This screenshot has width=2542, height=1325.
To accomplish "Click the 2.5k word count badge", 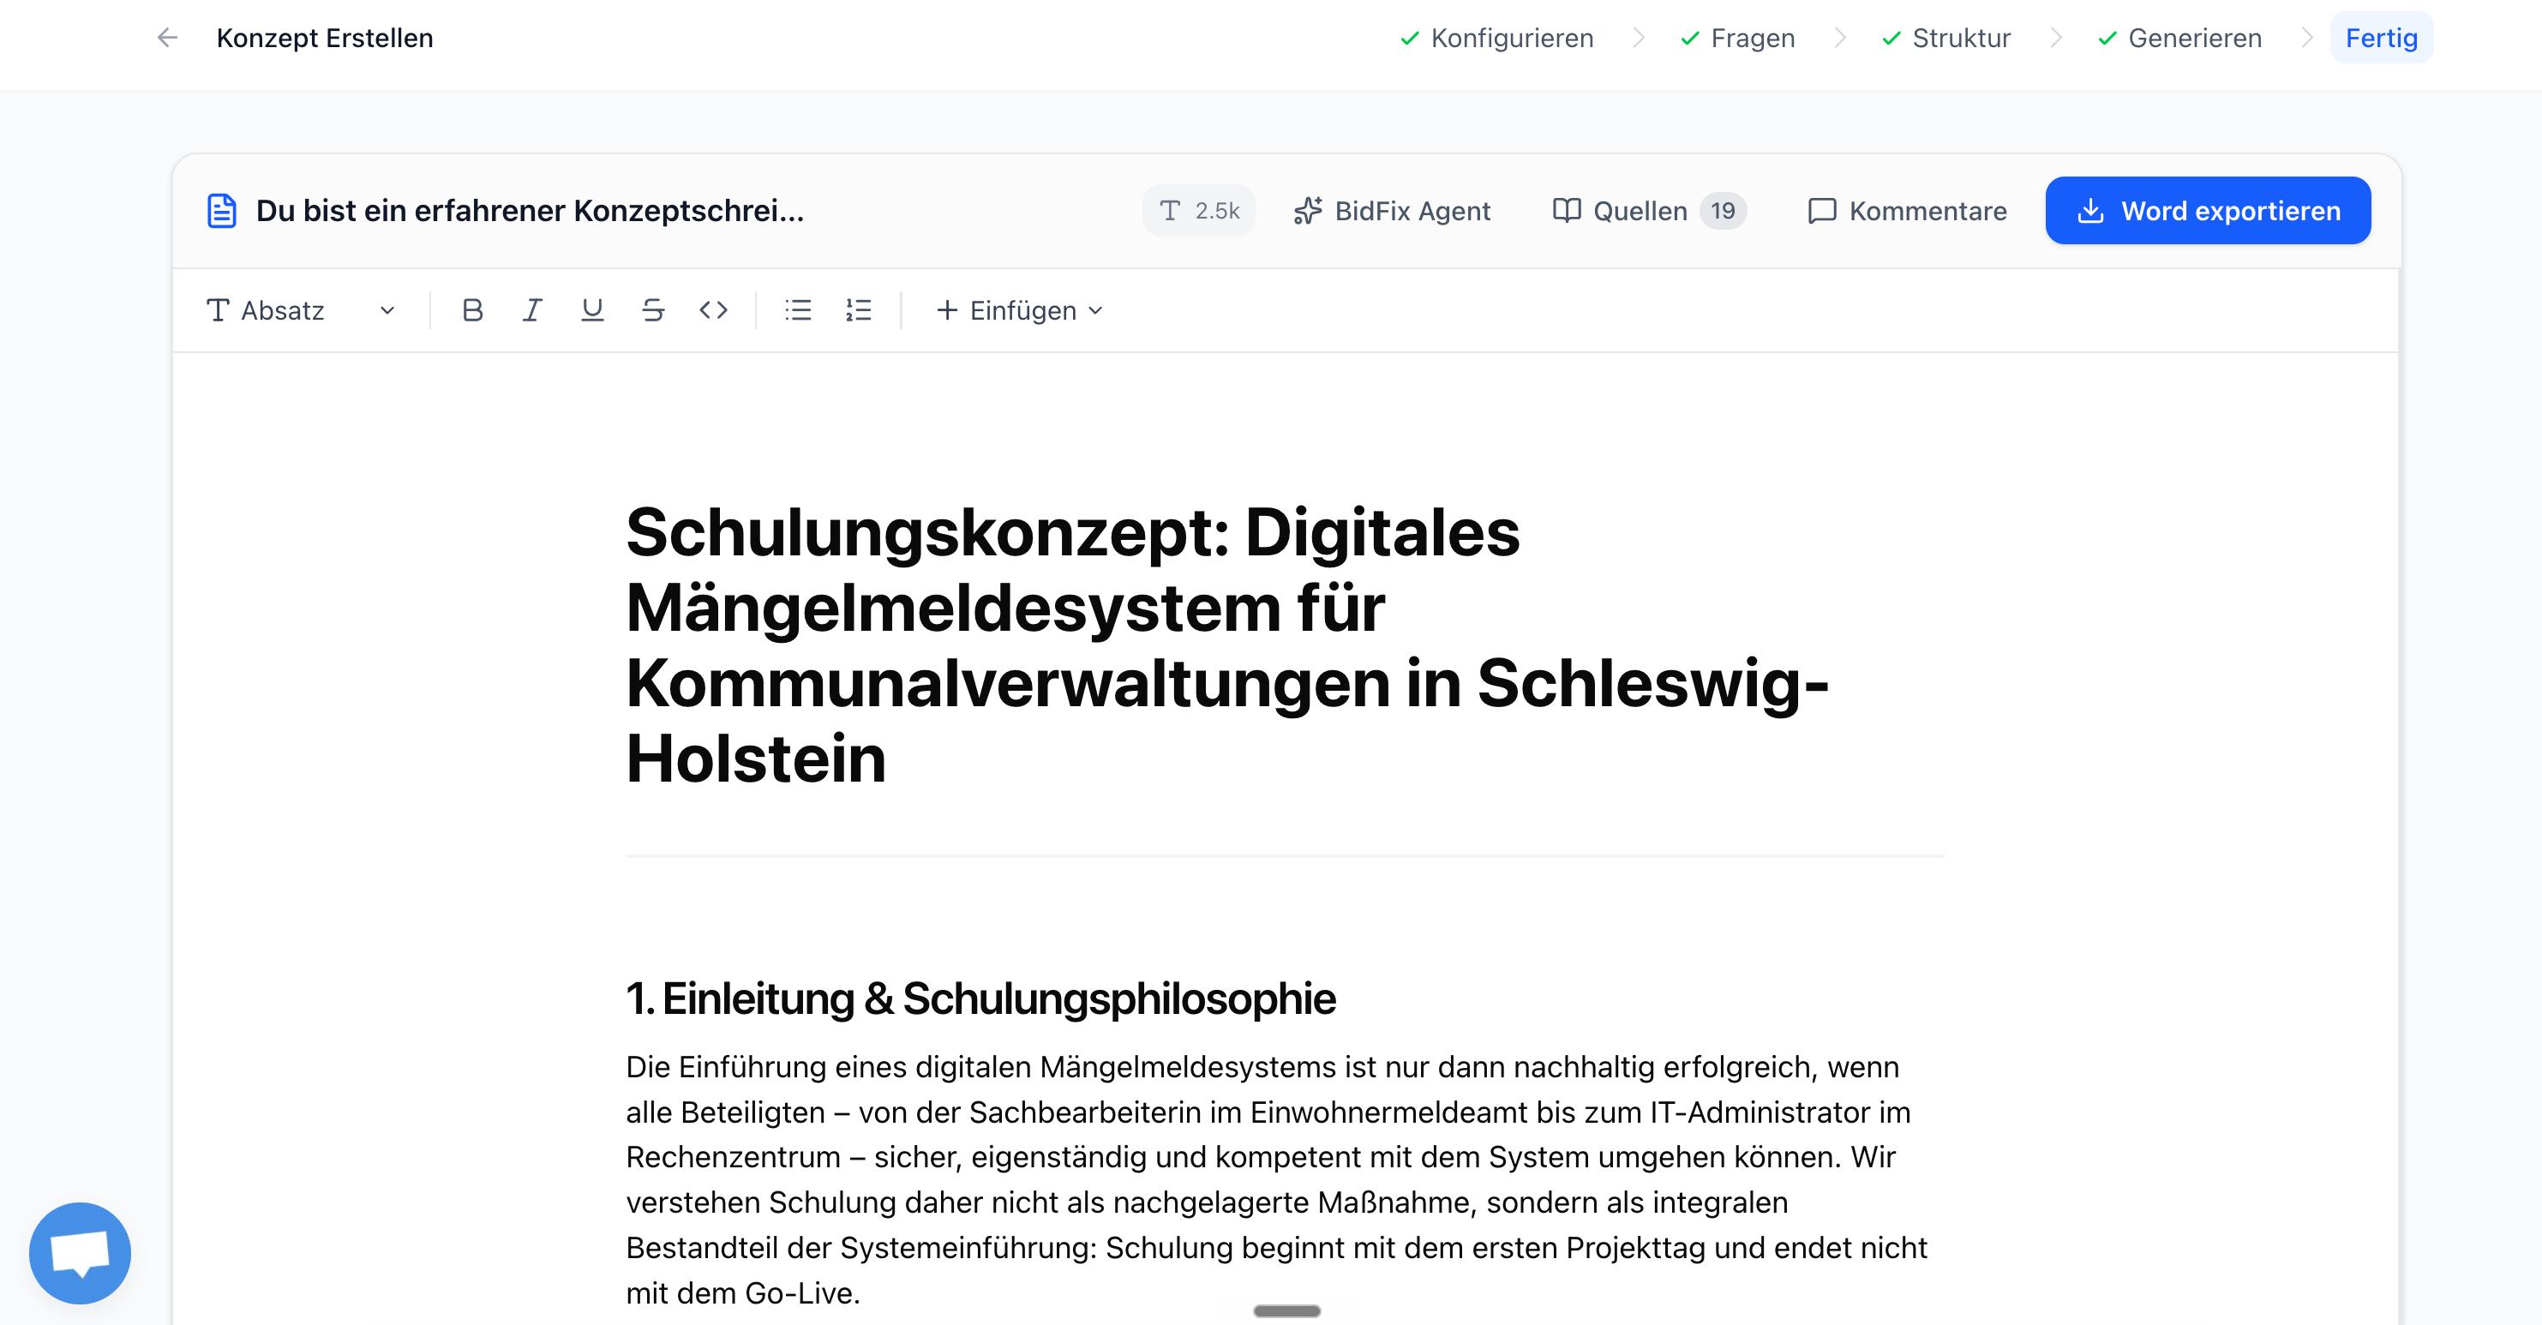I will point(1198,210).
